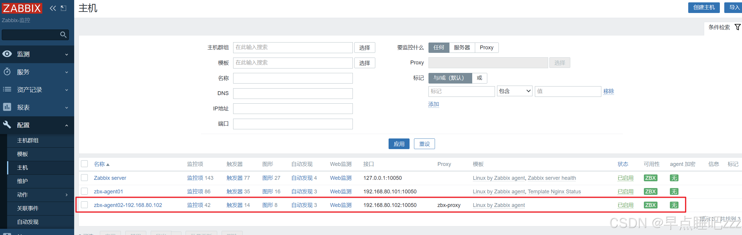The image size is (742, 235).
Task: Click the 端口 filter input field
Action: pyautogui.click(x=293, y=124)
